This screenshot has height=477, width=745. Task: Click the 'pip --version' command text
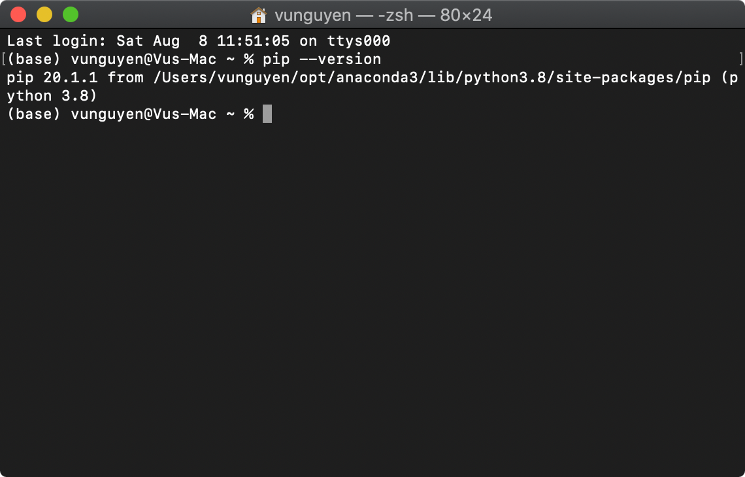[322, 59]
